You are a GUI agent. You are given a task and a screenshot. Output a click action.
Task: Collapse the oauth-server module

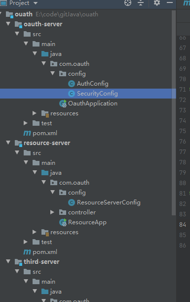pyautogui.click(x=8, y=24)
